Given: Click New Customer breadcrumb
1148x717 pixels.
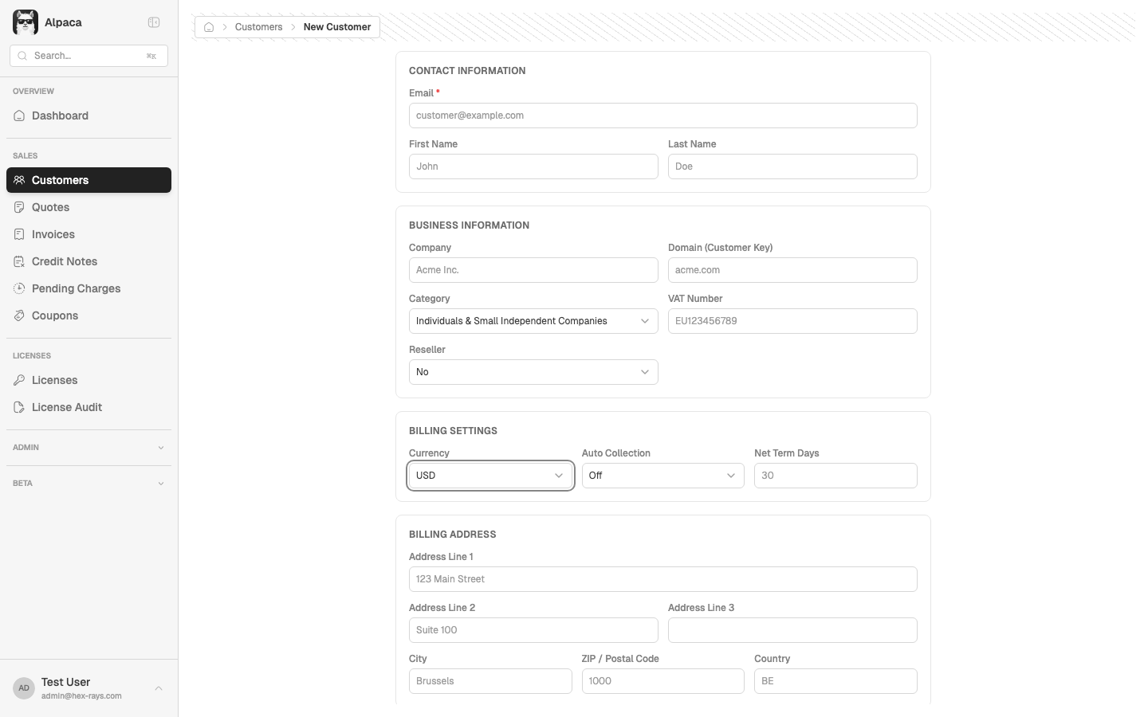Looking at the screenshot, I should [x=337, y=27].
